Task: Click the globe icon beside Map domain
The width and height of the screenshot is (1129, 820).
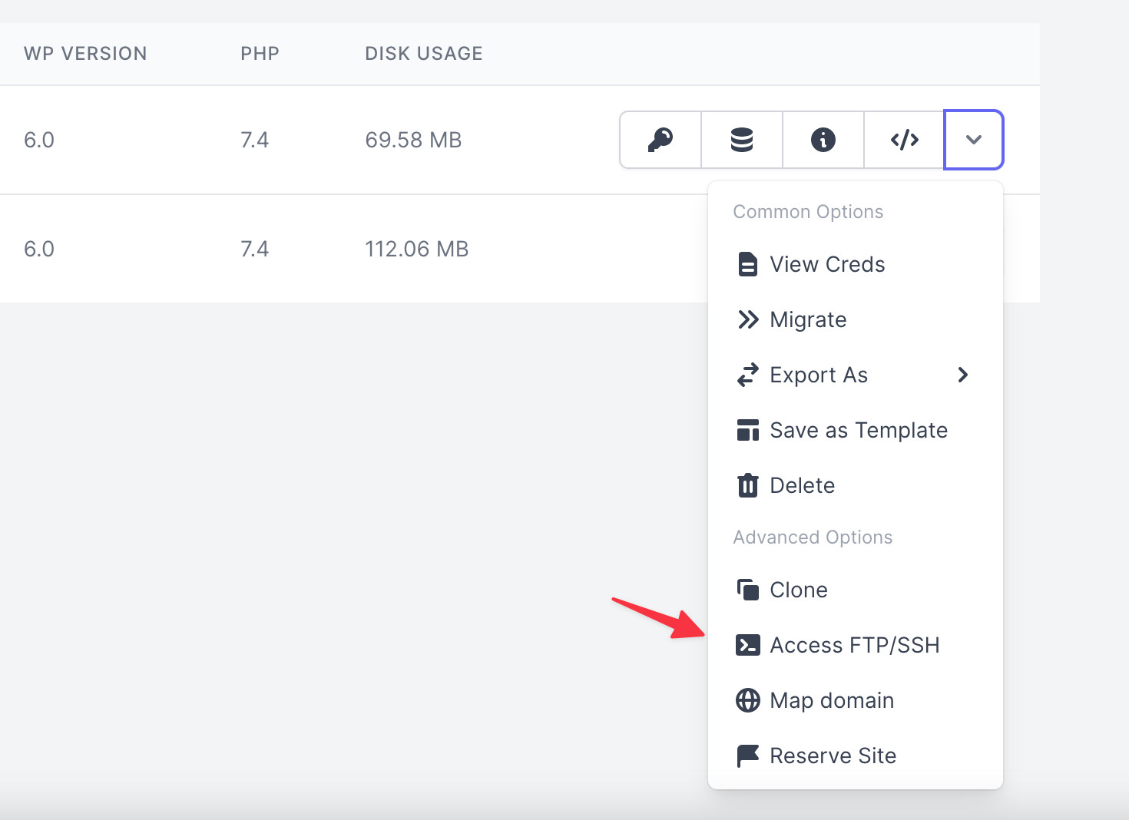Action: click(x=748, y=700)
